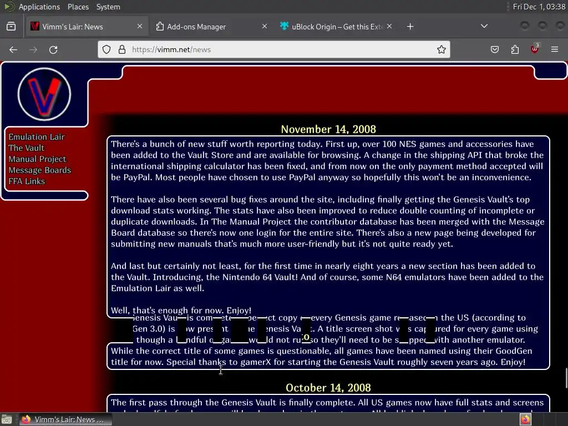568x426 pixels.
Task: Open the Firefox application menu
Action: (x=555, y=49)
